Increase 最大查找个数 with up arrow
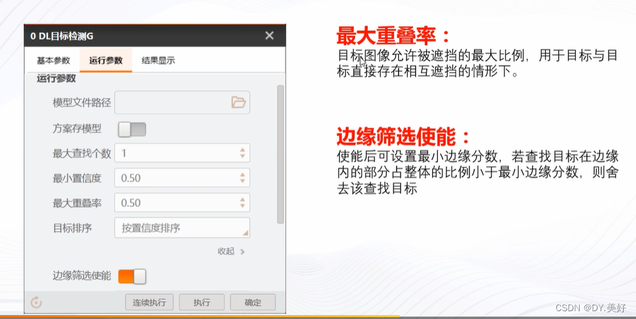Screen dimensions: 636x319 pyautogui.click(x=243, y=150)
